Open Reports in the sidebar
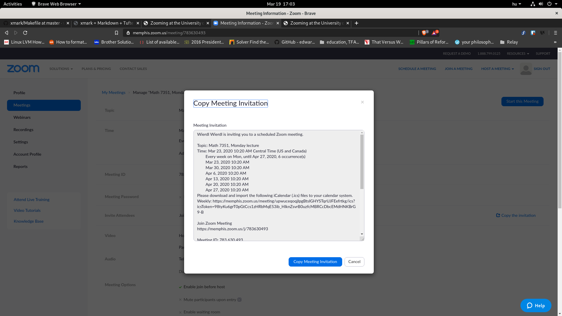Screen dimensions: 562x316 20,166
